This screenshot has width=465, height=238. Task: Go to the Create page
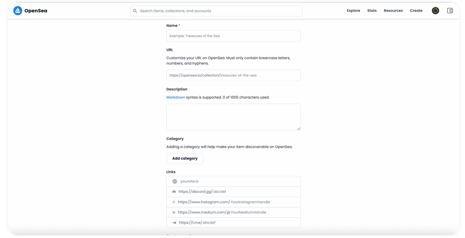[x=416, y=11]
